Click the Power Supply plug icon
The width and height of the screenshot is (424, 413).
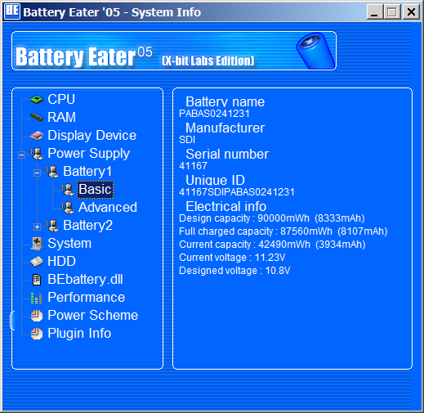[37, 154]
